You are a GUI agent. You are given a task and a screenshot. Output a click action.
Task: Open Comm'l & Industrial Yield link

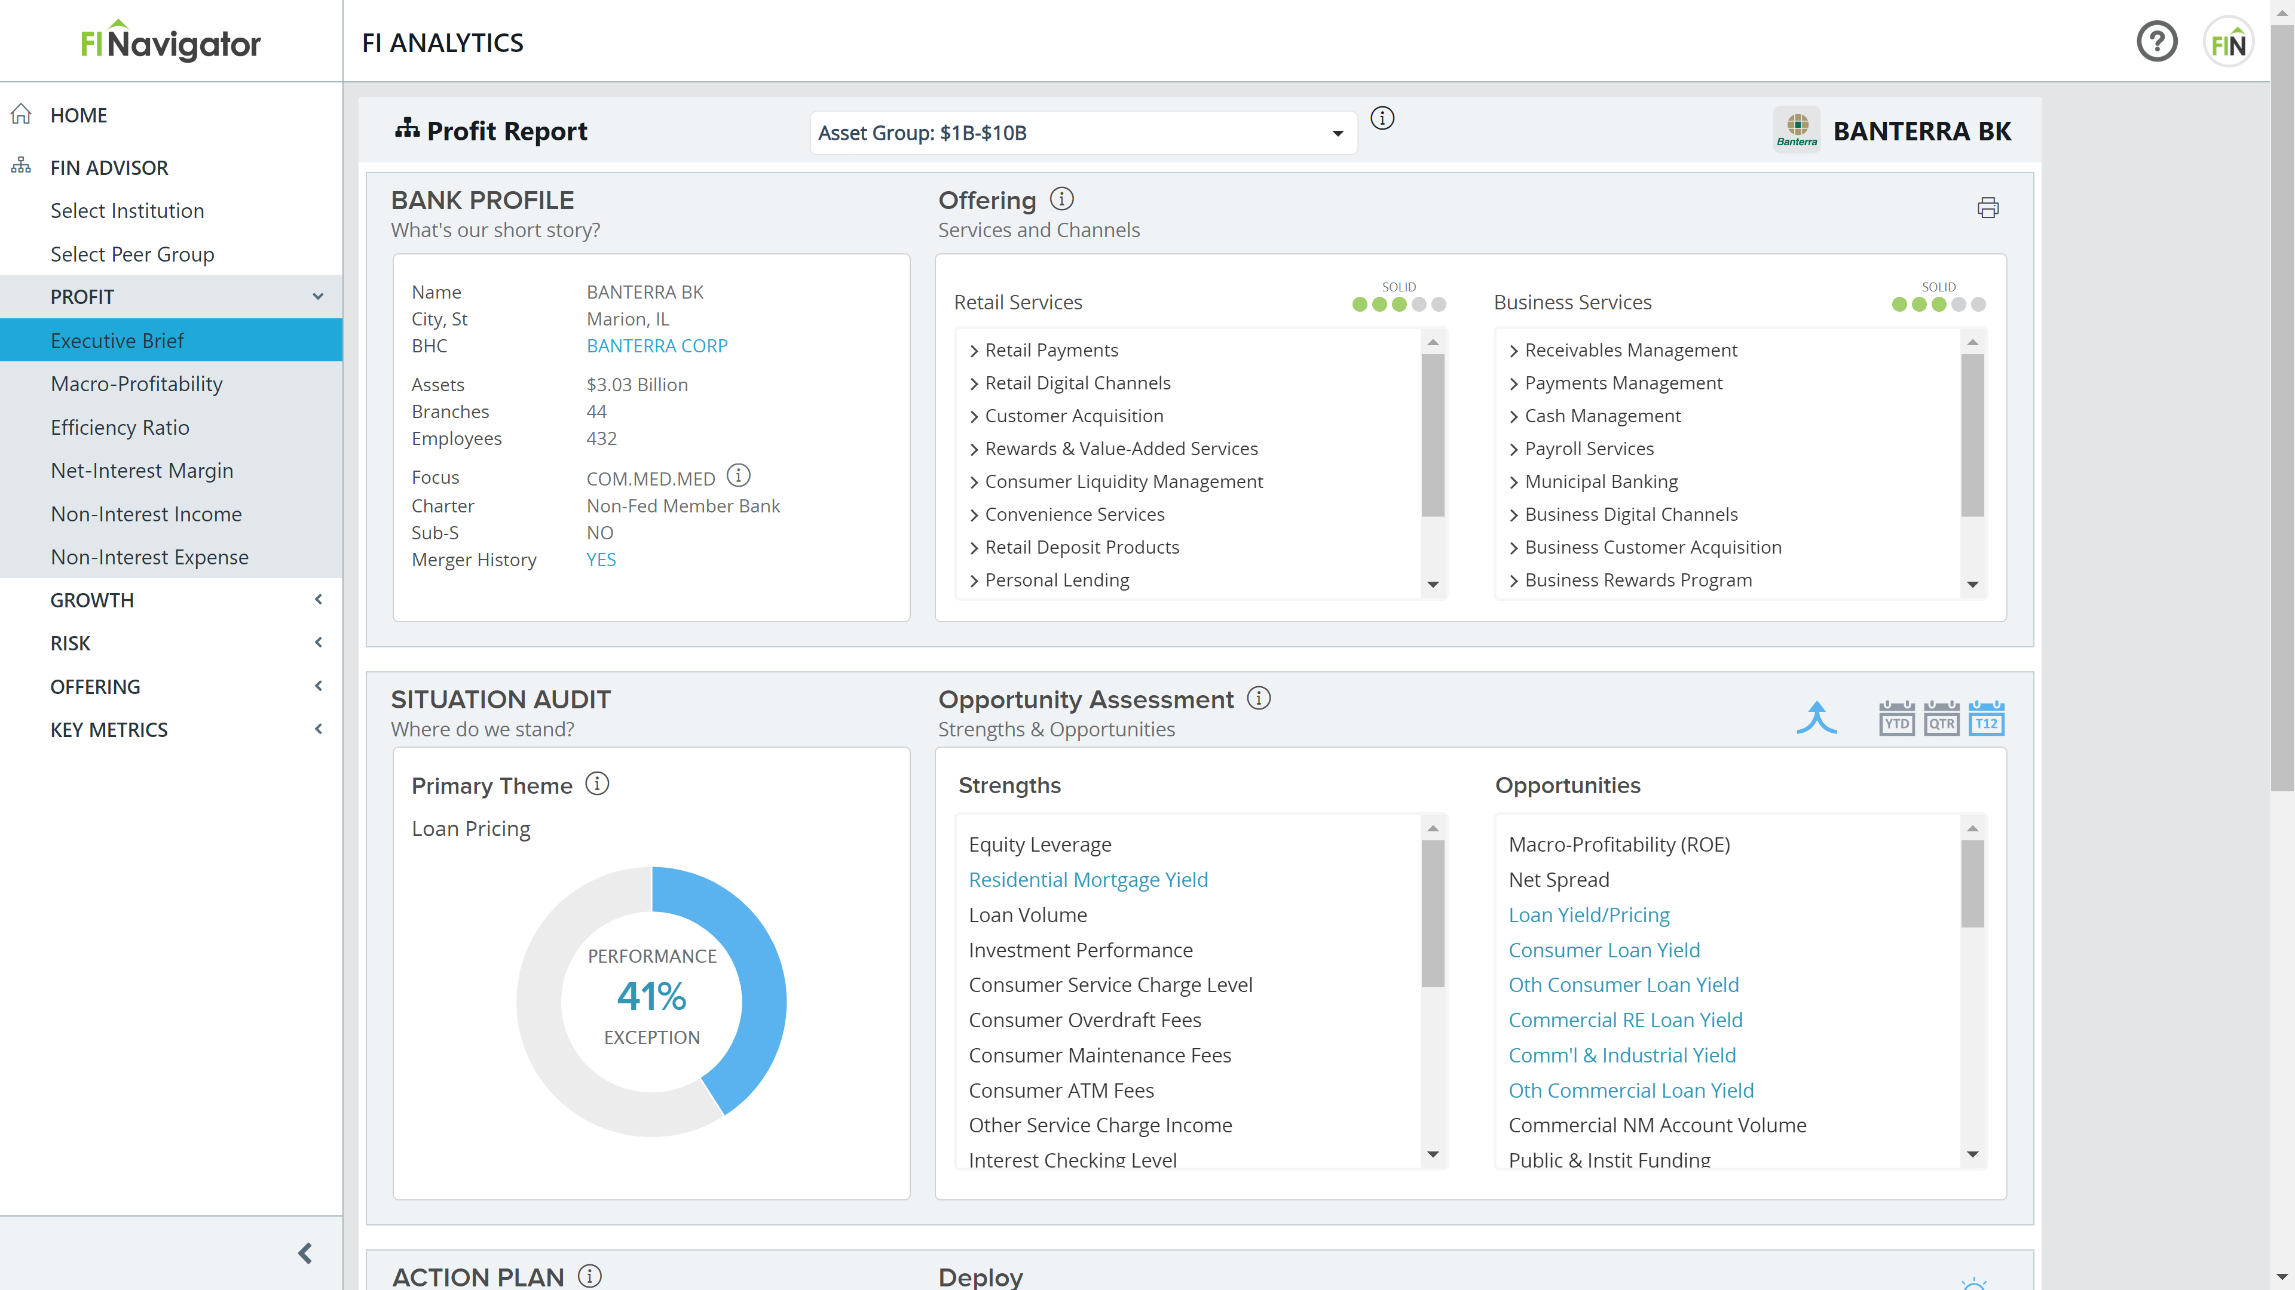point(1621,1055)
